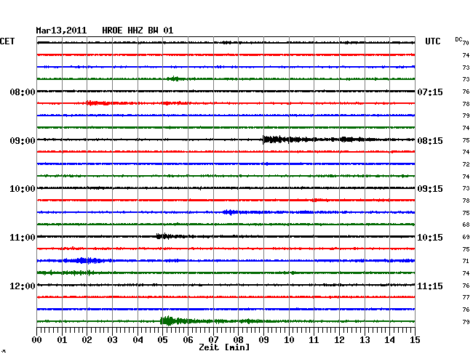473x359 pixels.
Task: Click minute tick label 09
Action: (x=263, y=340)
